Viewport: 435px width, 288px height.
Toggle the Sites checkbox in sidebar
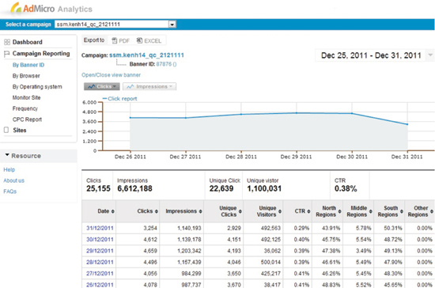click(x=6, y=130)
